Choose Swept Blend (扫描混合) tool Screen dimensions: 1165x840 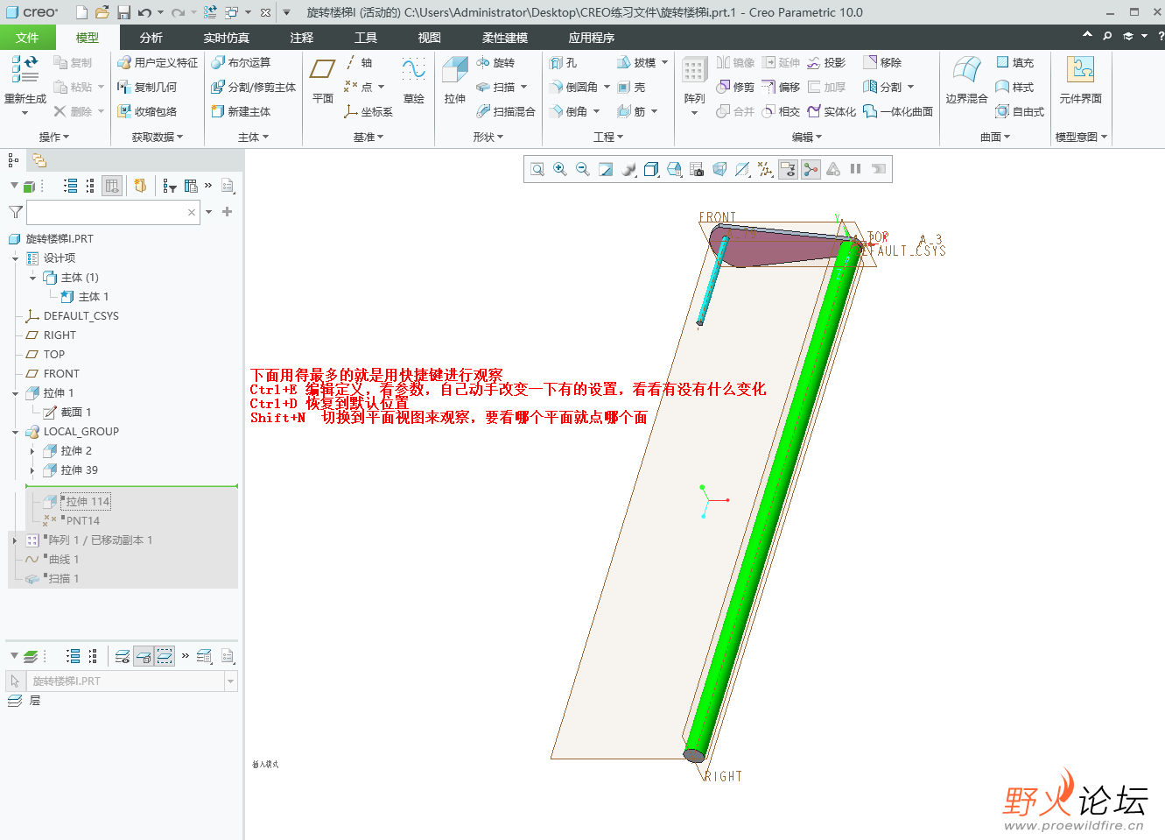tap(506, 112)
